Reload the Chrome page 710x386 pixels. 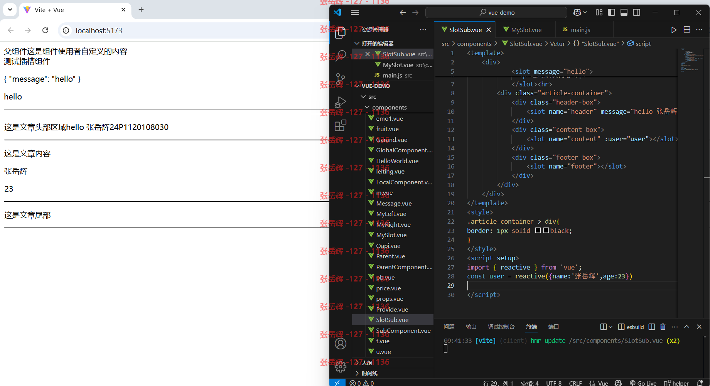tap(46, 30)
